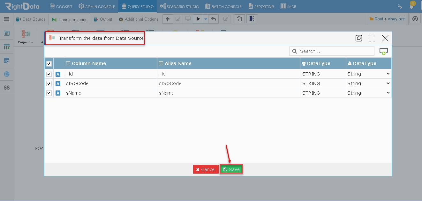Click the run play button in toolbar
The width and height of the screenshot is (422, 201).
[x=198, y=19]
